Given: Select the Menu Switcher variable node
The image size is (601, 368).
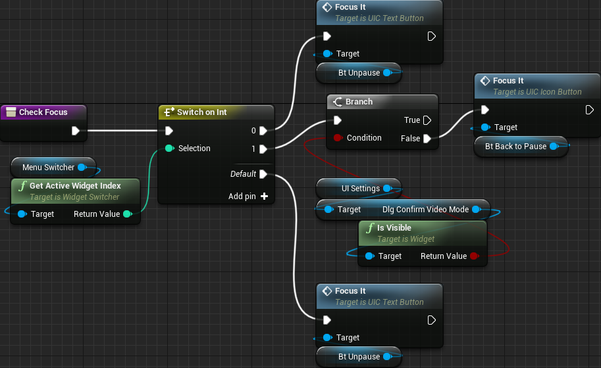Looking at the screenshot, I should point(54,167).
